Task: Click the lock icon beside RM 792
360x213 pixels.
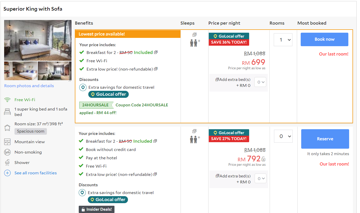Action: click(x=263, y=159)
